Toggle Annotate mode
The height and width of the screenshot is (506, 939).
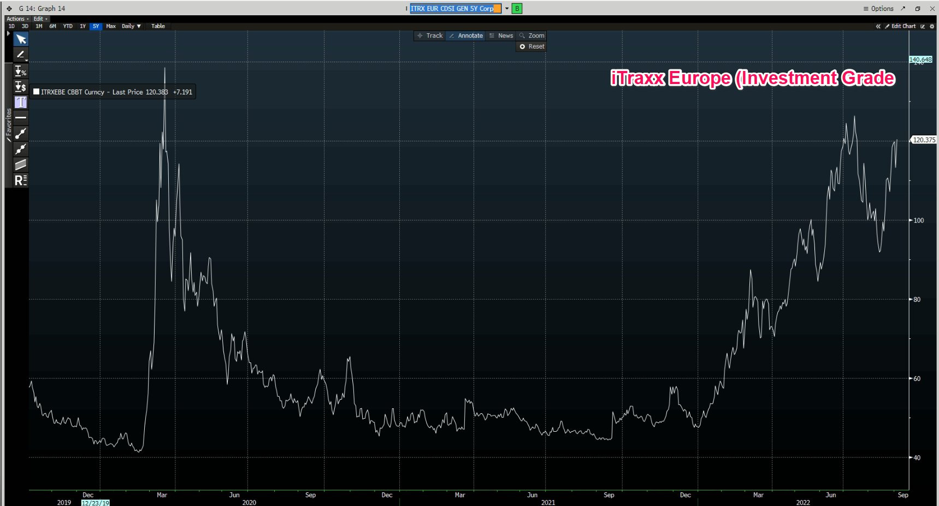(466, 35)
